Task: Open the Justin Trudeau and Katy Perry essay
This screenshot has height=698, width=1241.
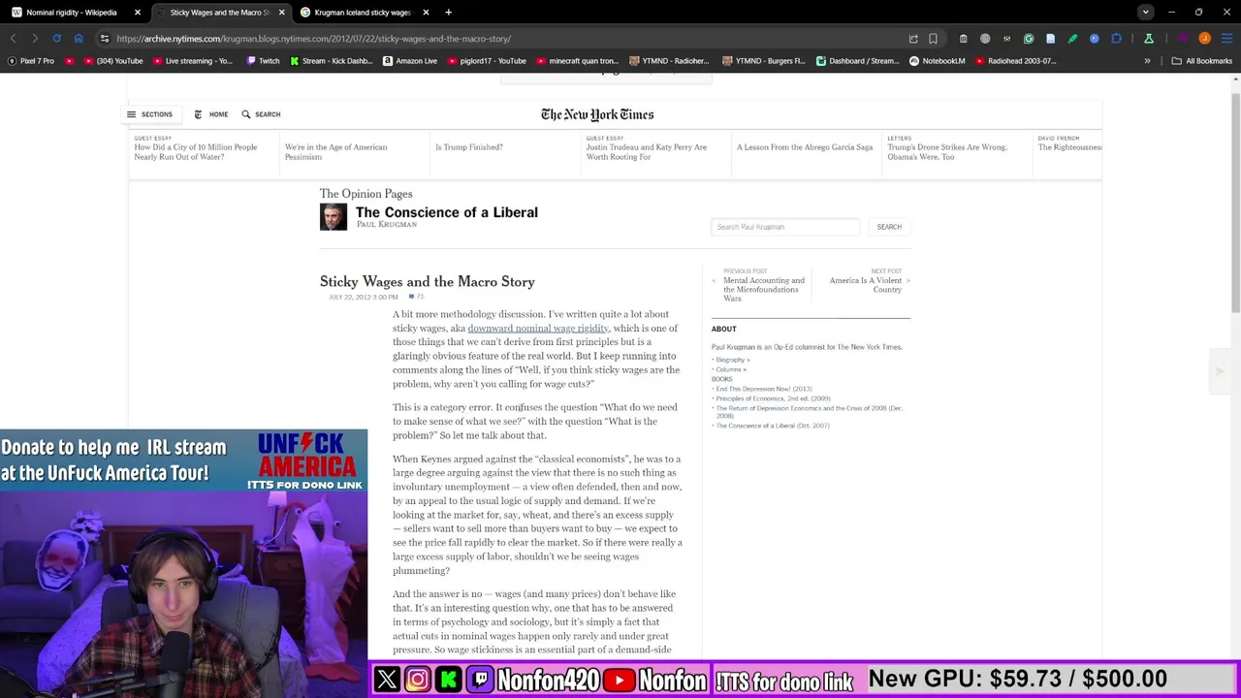Action: click(647, 152)
